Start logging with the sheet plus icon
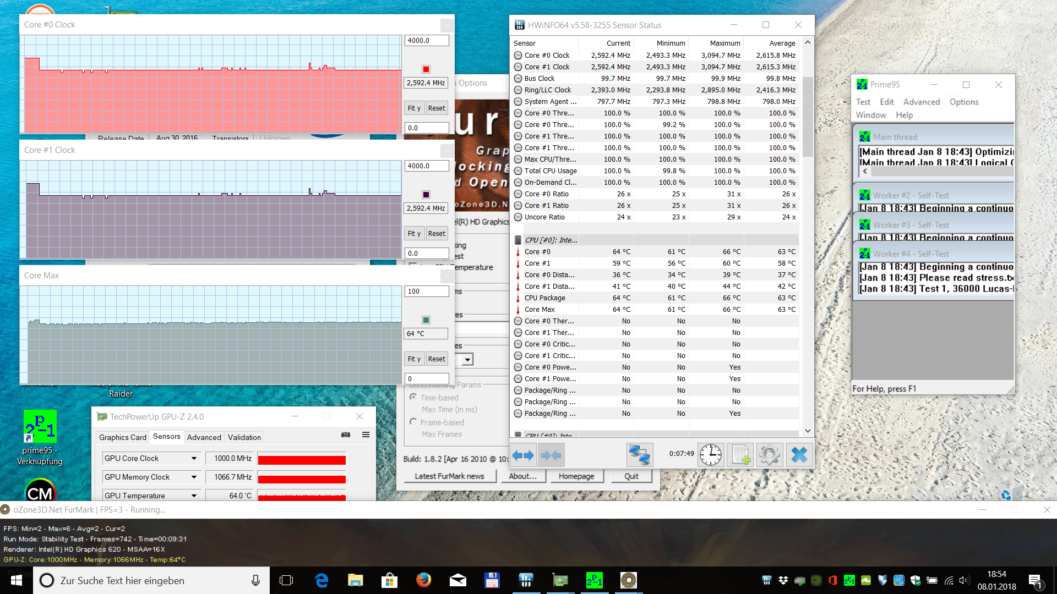 740,455
